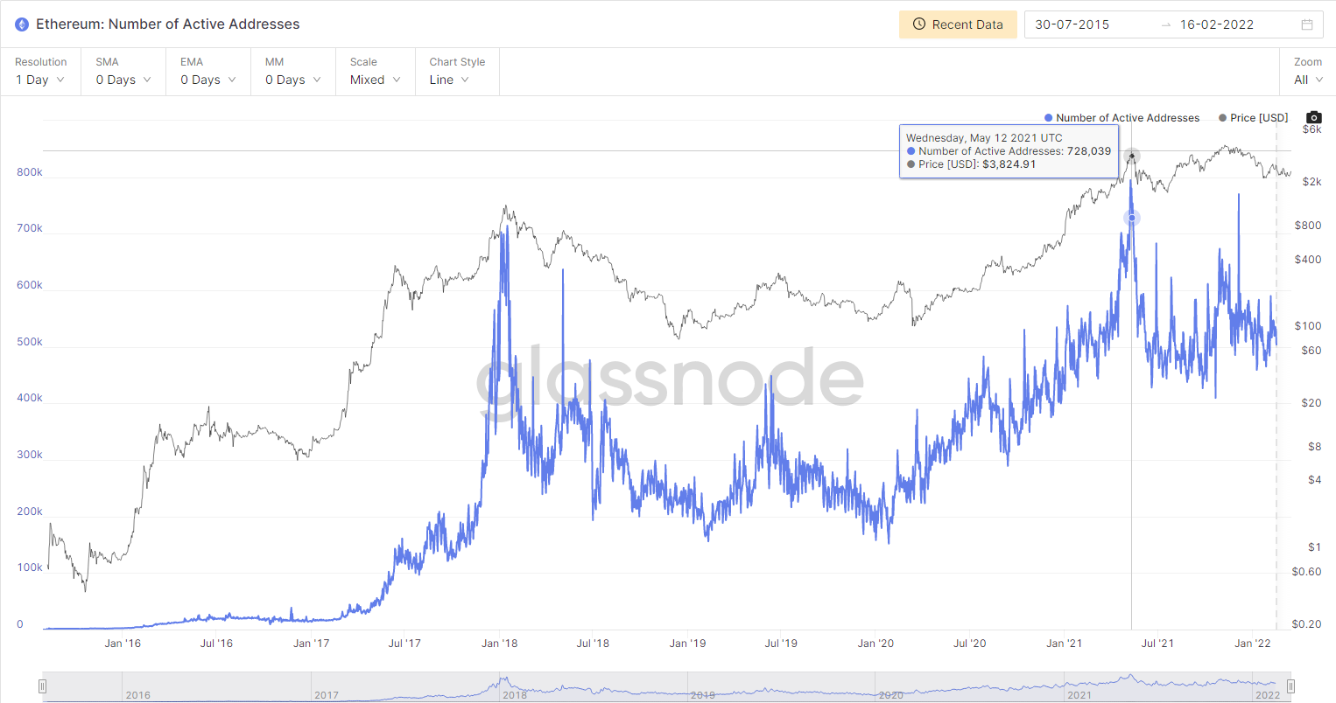Click the right handle of range navigator
The width and height of the screenshot is (1336, 703).
[1290, 686]
